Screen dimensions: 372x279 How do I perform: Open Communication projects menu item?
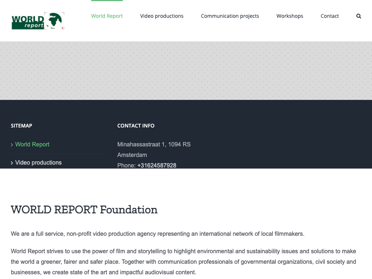point(230,16)
